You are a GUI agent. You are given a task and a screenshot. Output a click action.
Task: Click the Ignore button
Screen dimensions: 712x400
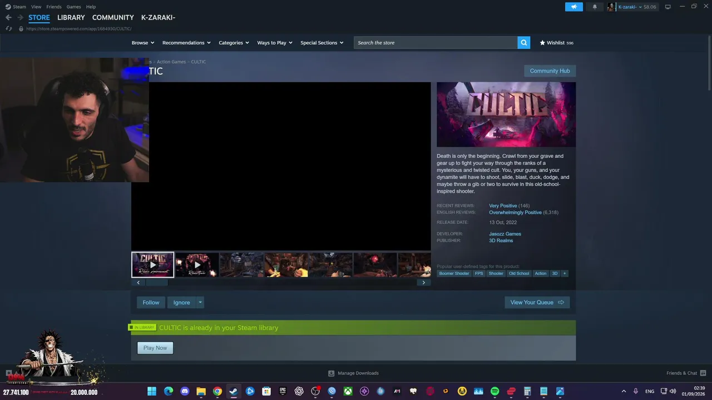point(181,302)
